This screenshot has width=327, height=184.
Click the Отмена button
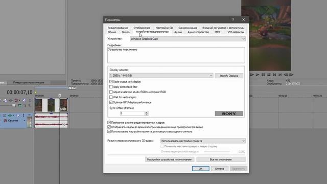(x=220, y=169)
